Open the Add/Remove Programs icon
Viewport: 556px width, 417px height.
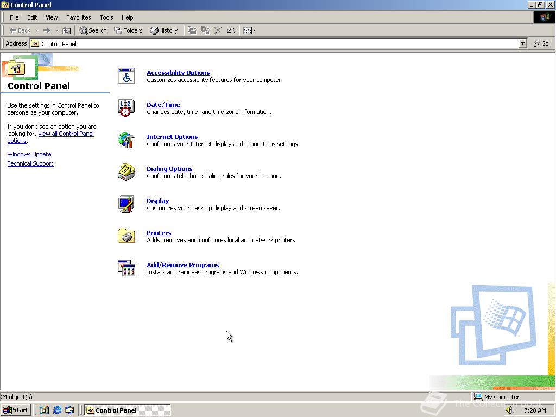click(x=126, y=268)
